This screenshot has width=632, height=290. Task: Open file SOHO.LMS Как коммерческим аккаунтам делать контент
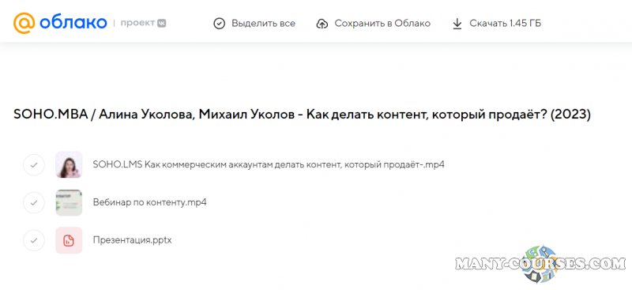pyautogui.click(x=269, y=164)
